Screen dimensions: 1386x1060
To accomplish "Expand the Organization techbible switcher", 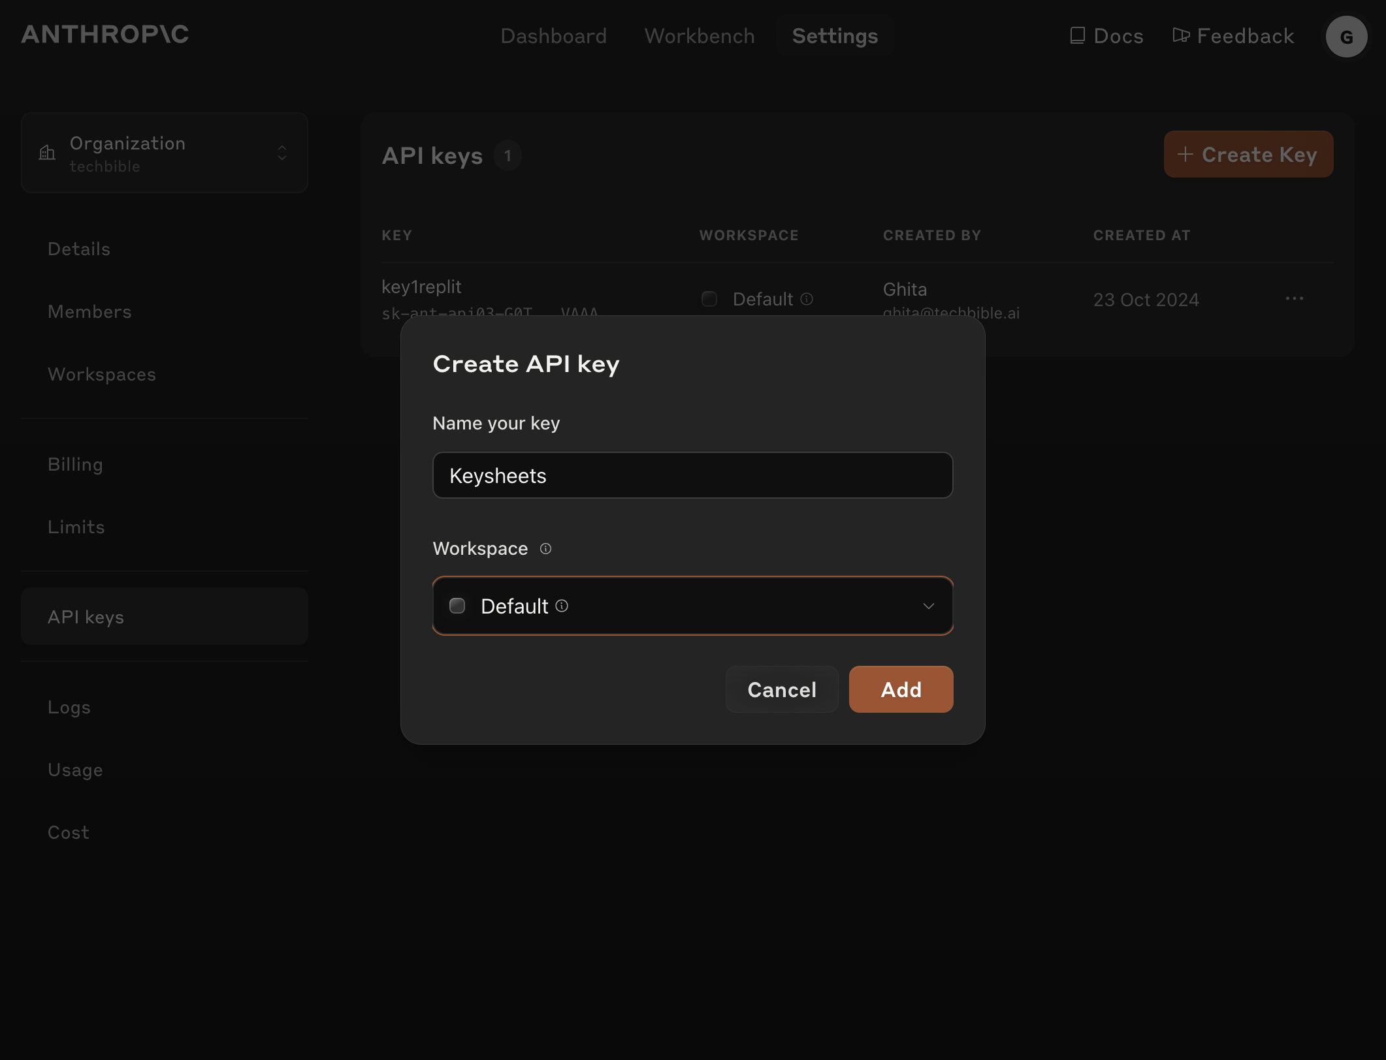I will point(165,153).
